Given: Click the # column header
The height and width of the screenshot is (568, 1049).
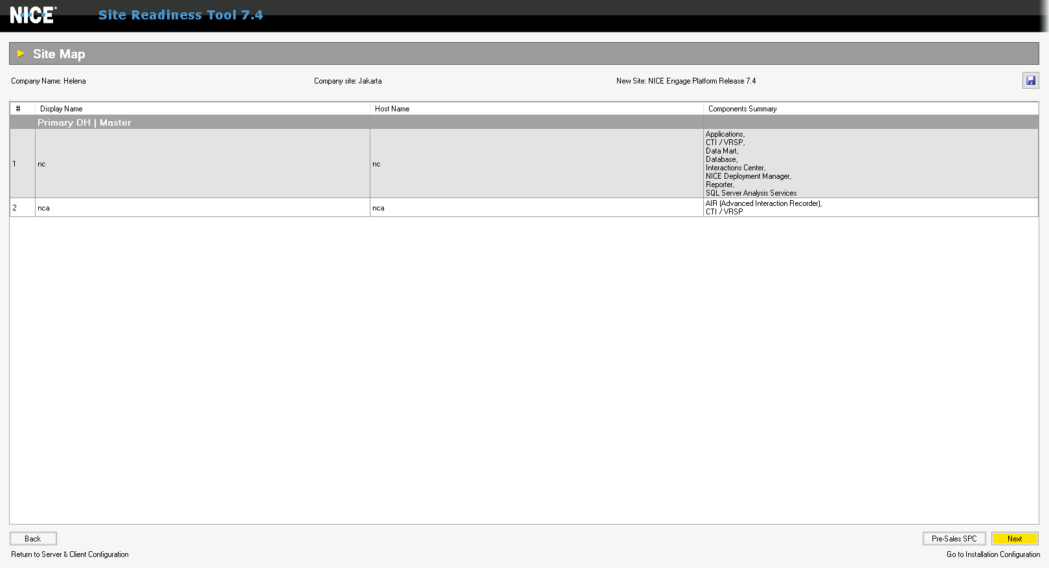Looking at the screenshot, I should (x=19, y=109).
